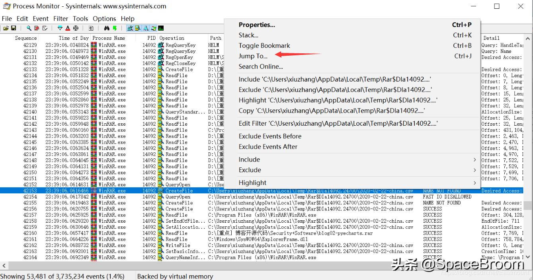This screenshot has height=280, width=533.
Task: Click the vertical scrollbar up arrow
Action: [528, 38]
